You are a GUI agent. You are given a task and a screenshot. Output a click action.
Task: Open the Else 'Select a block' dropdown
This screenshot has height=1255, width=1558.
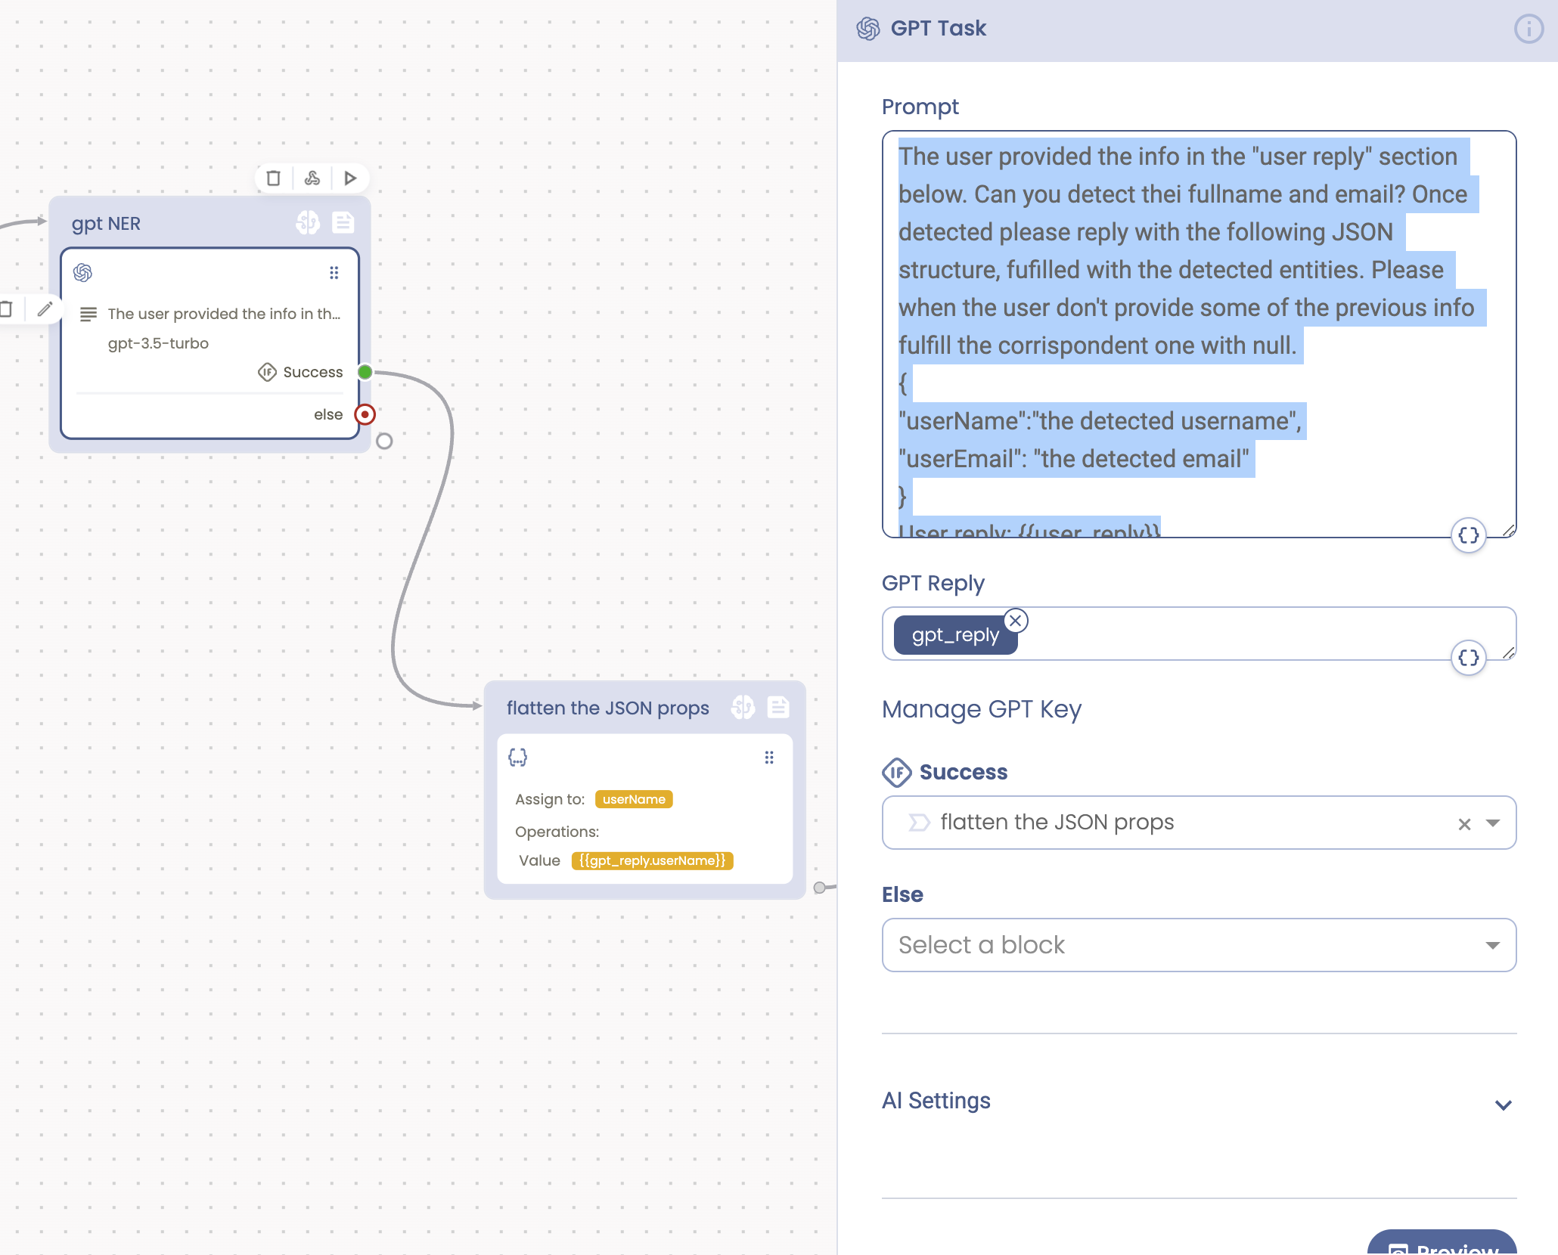(x=1199, y=944)
